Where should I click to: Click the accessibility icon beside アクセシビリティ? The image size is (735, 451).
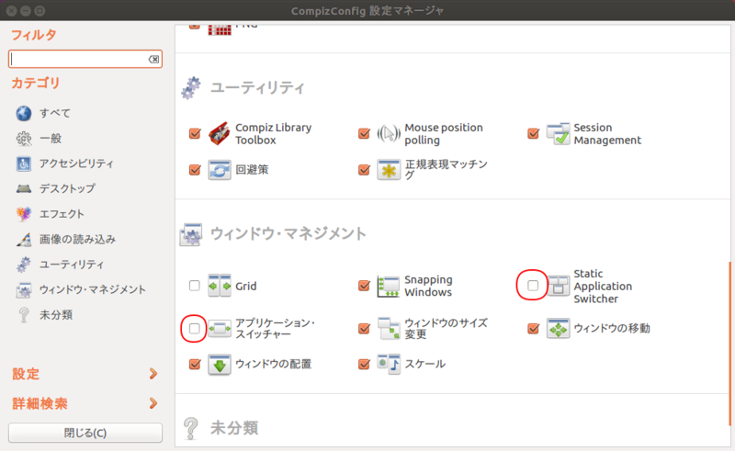24,163
